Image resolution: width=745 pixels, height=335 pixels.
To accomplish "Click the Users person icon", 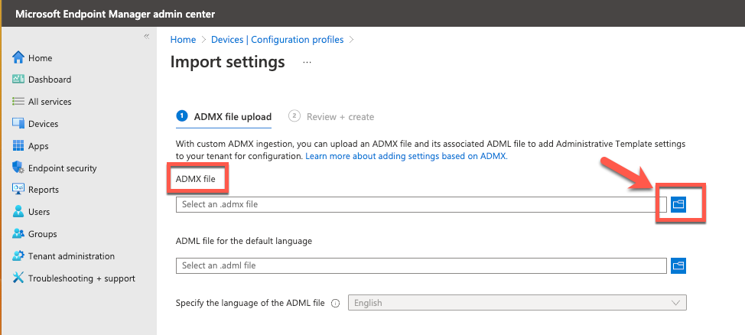I will point(18,211).
